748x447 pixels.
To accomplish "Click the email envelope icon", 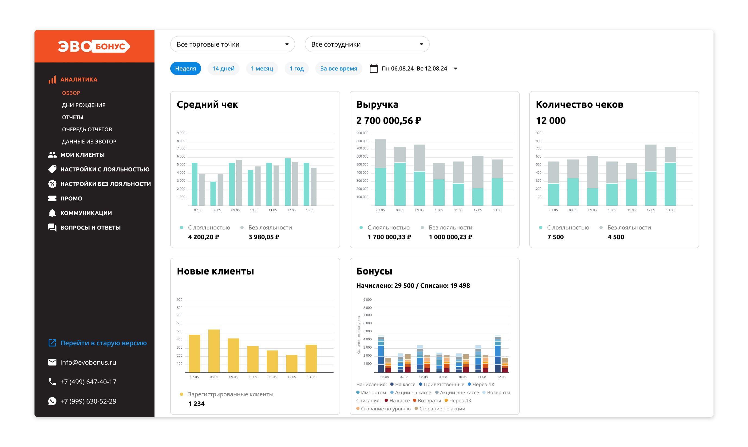I will click(52, 362).
